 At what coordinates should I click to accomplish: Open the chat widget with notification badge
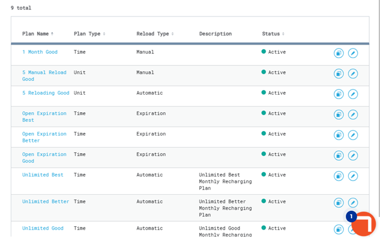(364, 223)
